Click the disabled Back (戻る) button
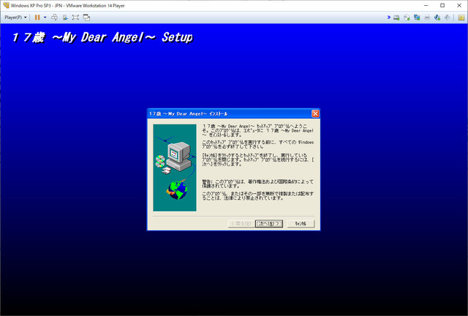Image resolution: width=468 pixels, height=316 pixels. (x=241, y=224)
